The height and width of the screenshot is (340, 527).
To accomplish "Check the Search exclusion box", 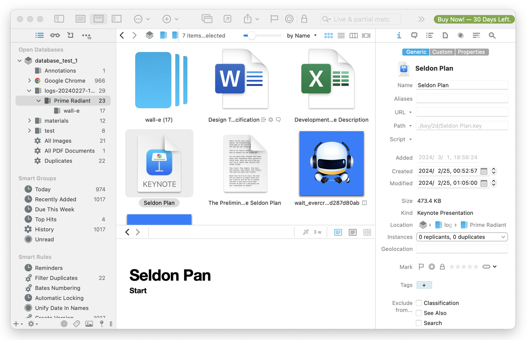I will [419, 323].
